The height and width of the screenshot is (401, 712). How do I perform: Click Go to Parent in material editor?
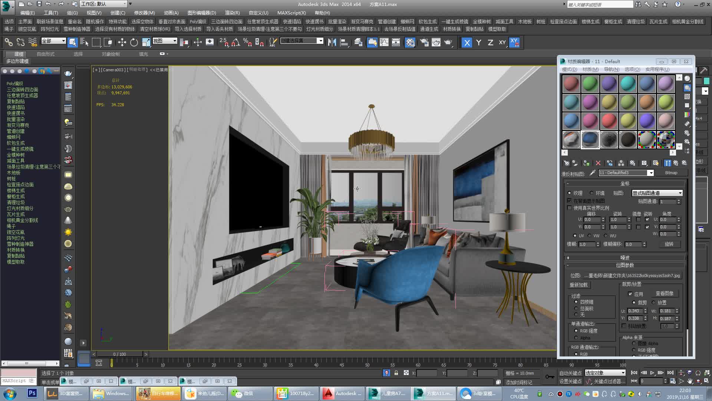tap(676, 163)
